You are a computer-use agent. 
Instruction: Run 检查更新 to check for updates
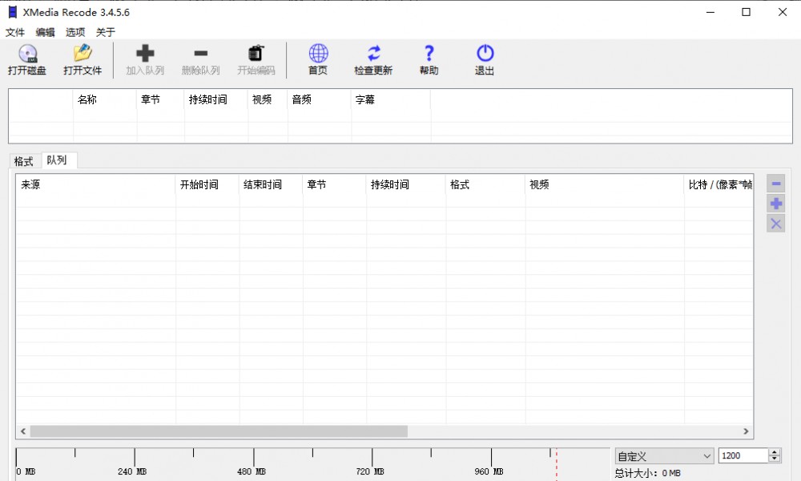coord(373,59)
